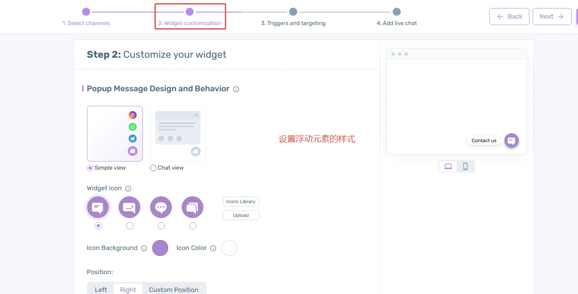The height and width of the screenshot is (294, 578).
Task: Click the Telegram icon in Simple view preview
Action: click(x=132, y=139)
